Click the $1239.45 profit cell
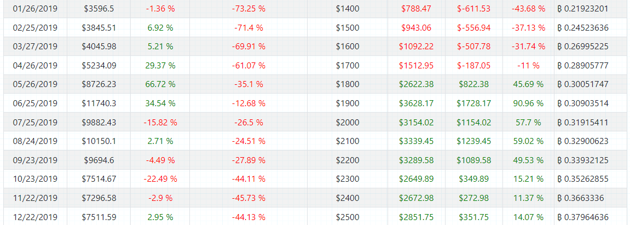 coord(473,141)
